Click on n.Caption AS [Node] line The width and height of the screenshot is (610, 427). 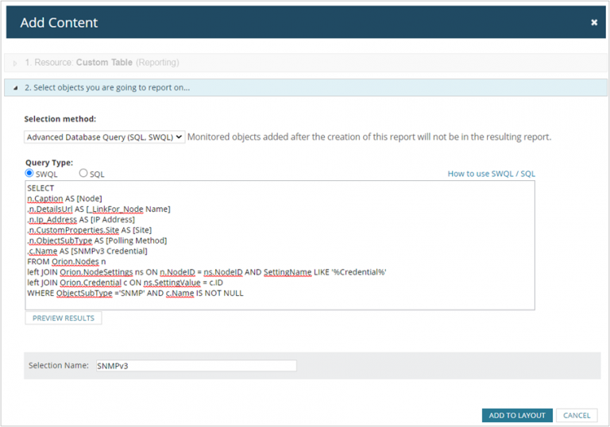click(64, 198)
